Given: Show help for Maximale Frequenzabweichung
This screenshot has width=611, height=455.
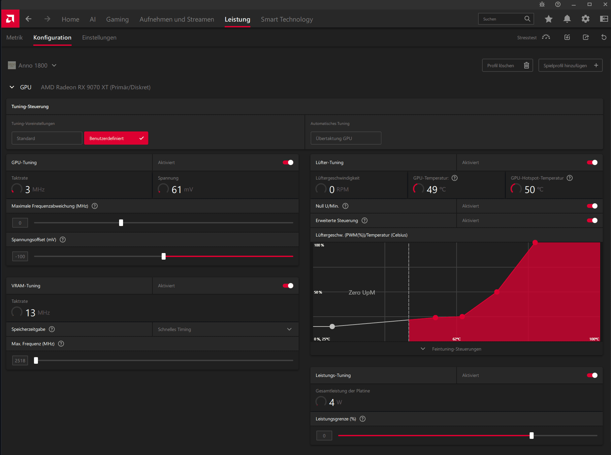Looking at the screenshot, I should coord(95,206).
